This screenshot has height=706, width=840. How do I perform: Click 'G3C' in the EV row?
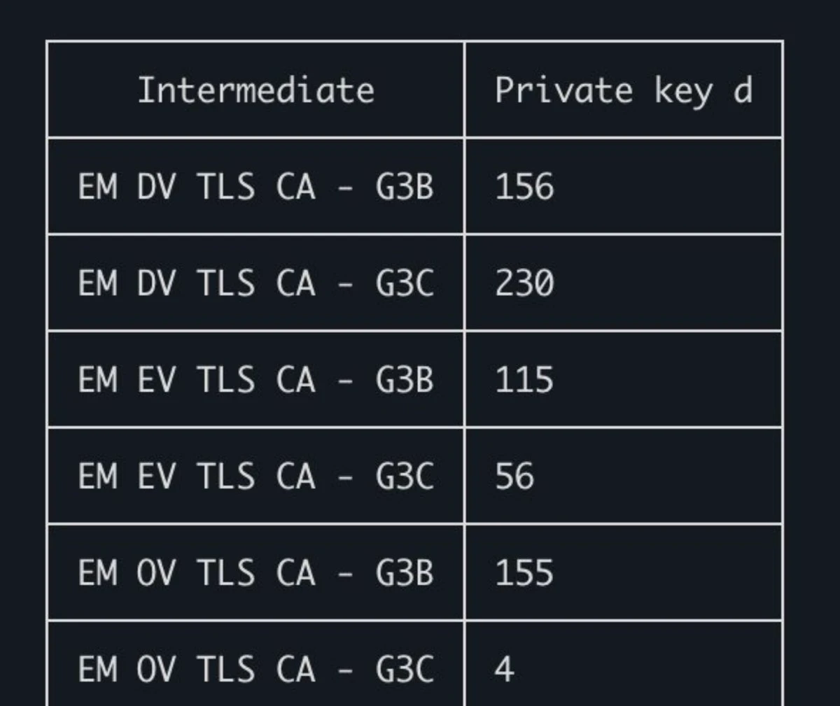405,476
